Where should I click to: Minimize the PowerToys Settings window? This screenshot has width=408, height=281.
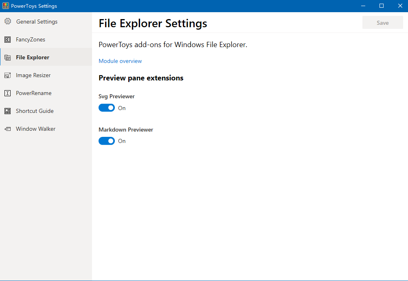pos(363,6)
